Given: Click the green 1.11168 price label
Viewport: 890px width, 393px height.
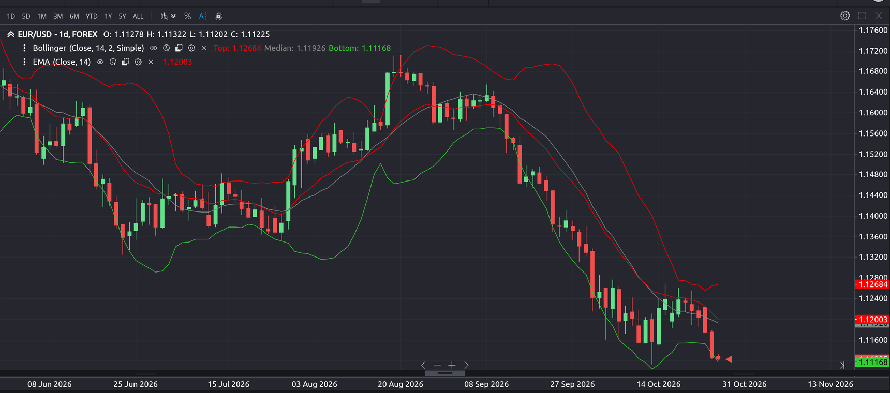Looking at the screenshot, I should [x=872, y=362].
